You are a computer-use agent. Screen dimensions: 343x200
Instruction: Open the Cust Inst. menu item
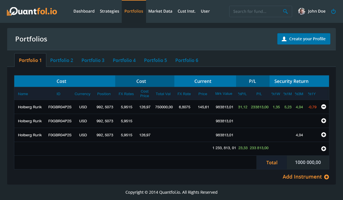click(x=186, y=11)
